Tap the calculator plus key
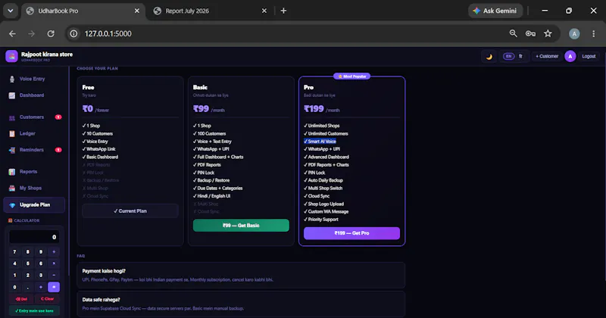The image size is (606, 318). [x=41, y=287]
